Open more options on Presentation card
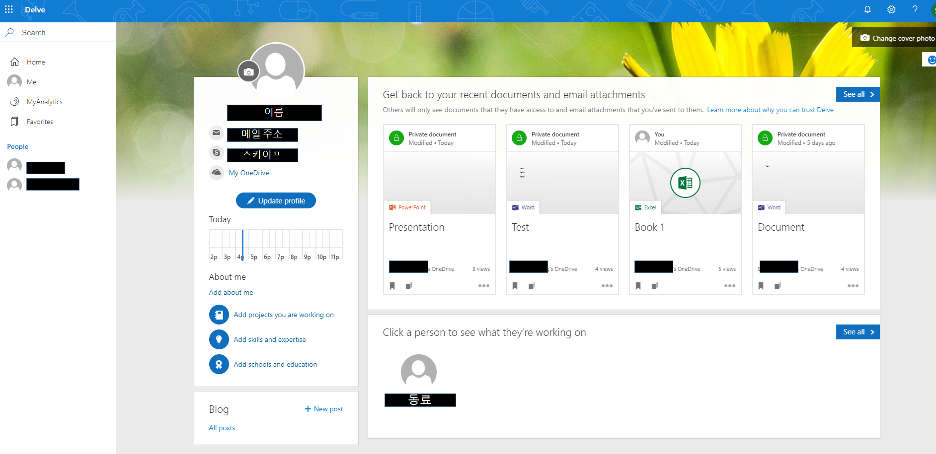 [484, 286]
